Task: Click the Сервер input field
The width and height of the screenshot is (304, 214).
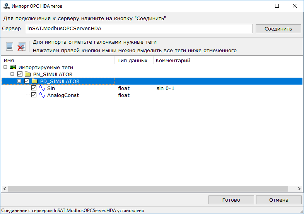Action: point(139,29)
